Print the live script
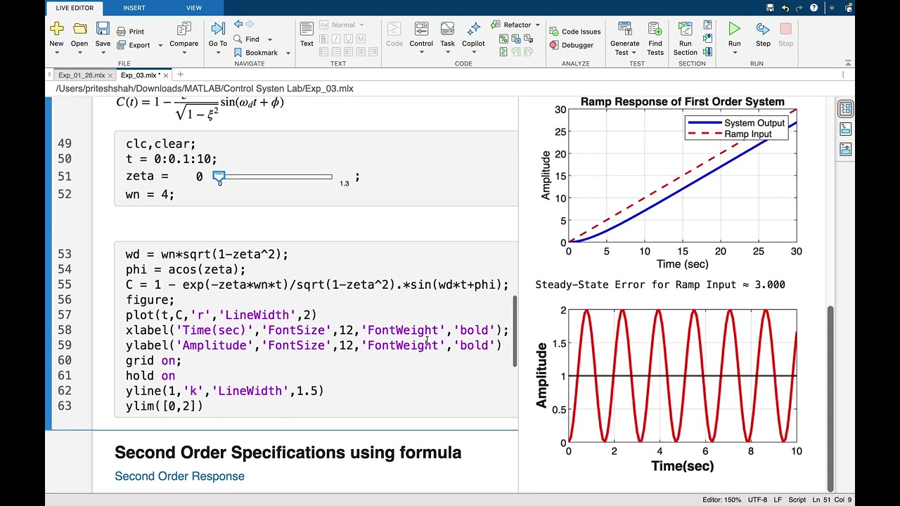900x506 pixels. pos(131,32)
